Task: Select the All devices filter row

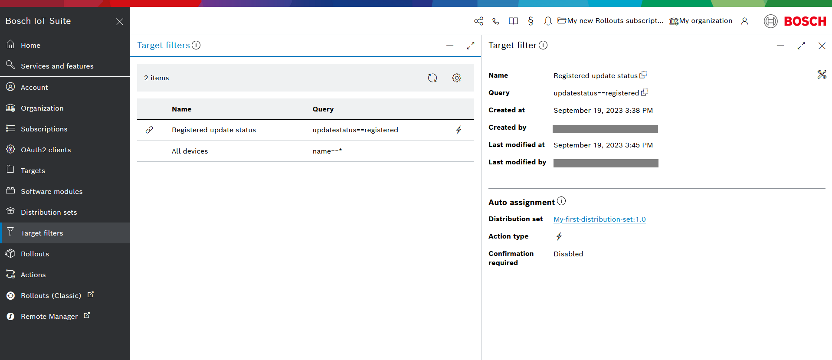Action: pyautogui.click(x=190, y=151)
